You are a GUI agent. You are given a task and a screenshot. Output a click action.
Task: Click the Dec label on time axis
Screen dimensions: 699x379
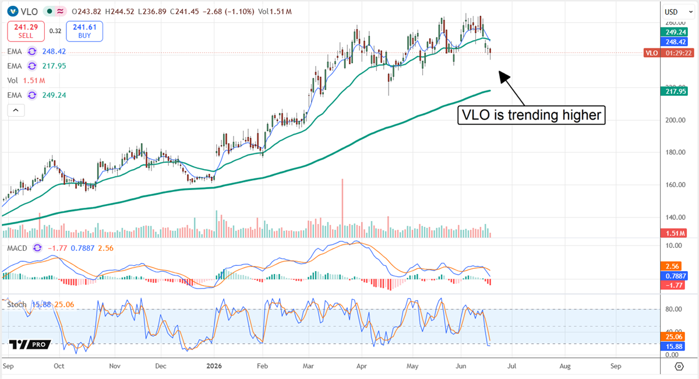pos(161,367)
